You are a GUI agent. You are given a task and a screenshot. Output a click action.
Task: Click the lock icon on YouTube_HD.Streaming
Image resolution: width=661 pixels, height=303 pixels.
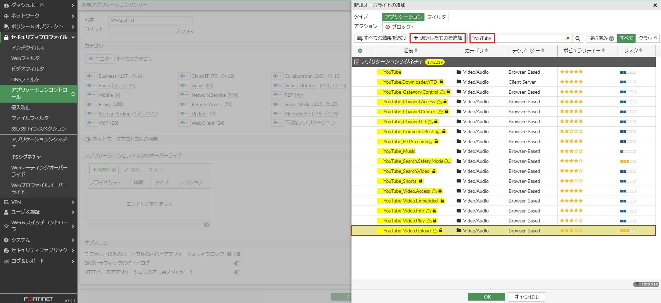(x=436, y=142)
